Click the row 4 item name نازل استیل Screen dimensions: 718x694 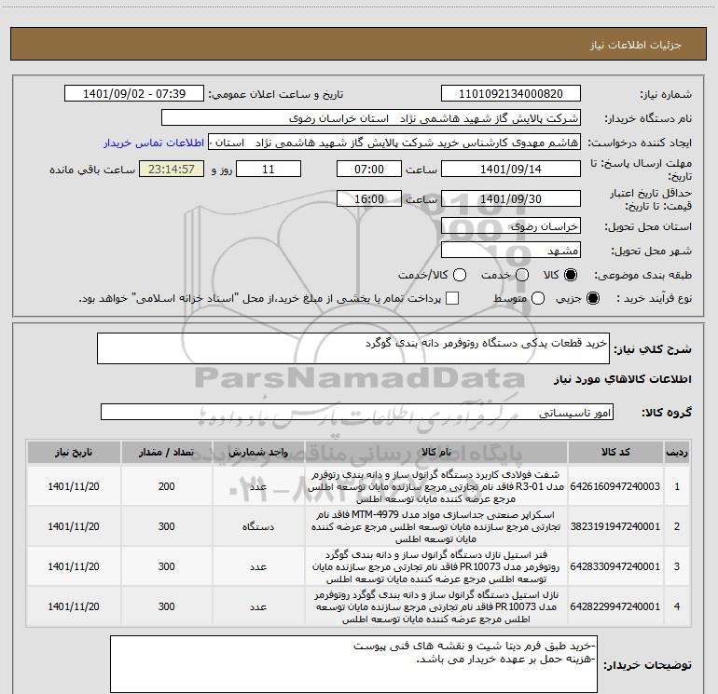436,606
